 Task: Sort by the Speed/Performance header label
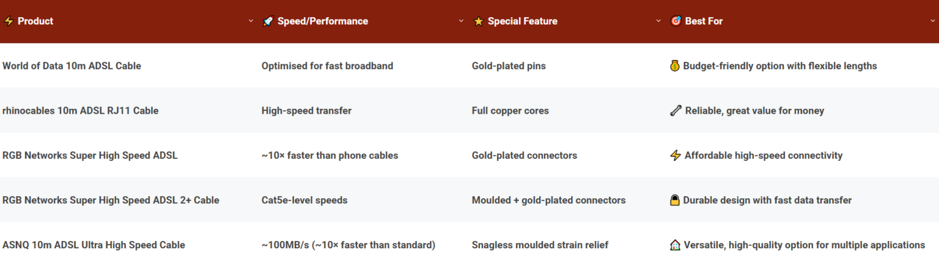[x=323, y=21]
